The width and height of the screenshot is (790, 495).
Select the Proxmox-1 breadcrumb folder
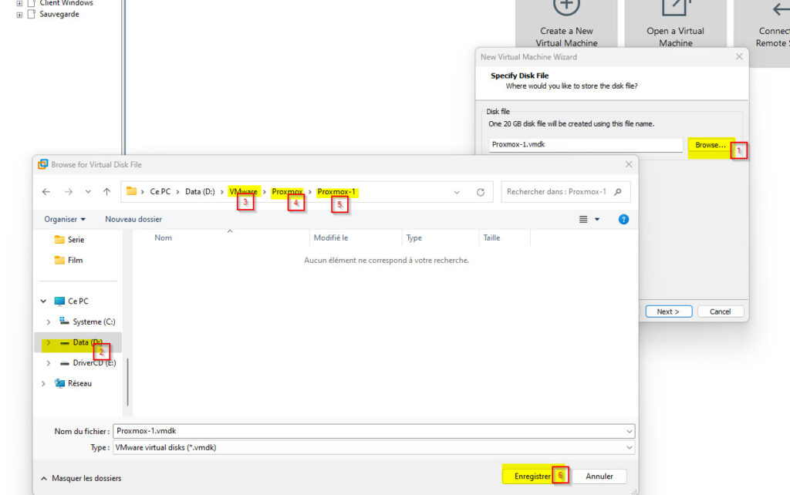(336, 192)
